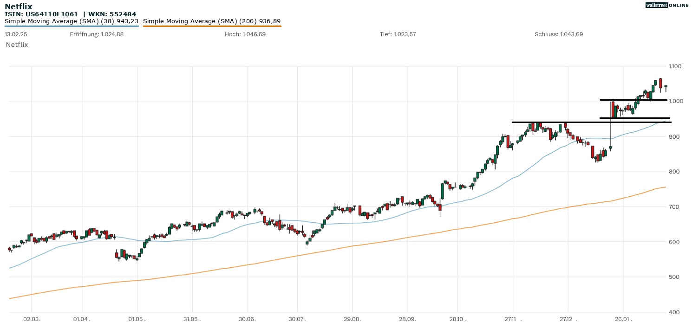Click the Netflix chart title
Screen dimensions: 692x322
(19, 6)
